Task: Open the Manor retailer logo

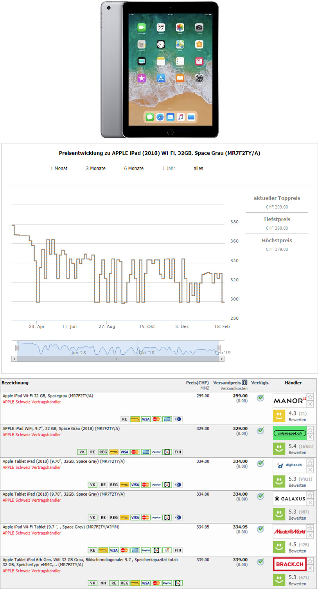Action: pyautogui.click(x=289, y=401)
